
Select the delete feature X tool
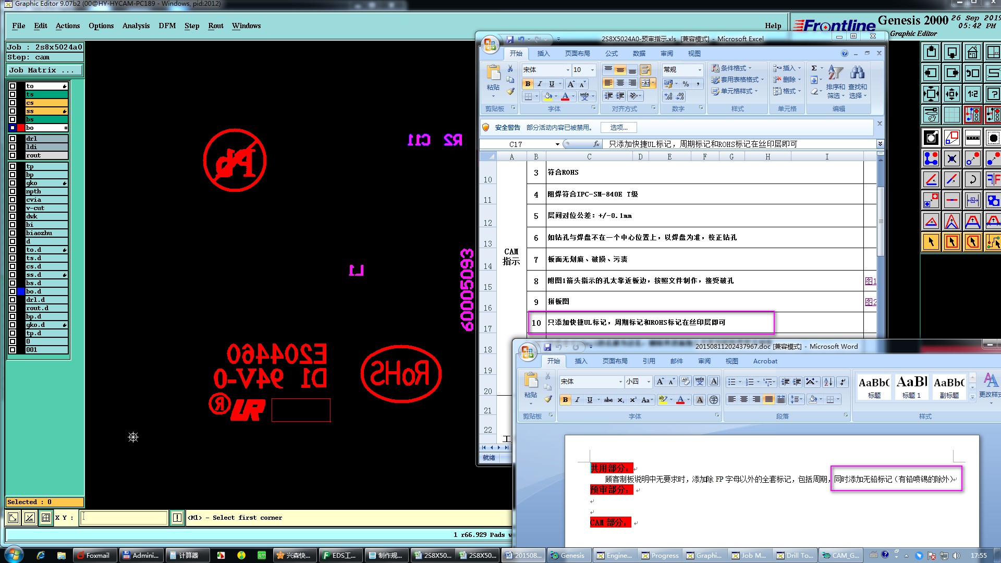(x=951, y=158)
